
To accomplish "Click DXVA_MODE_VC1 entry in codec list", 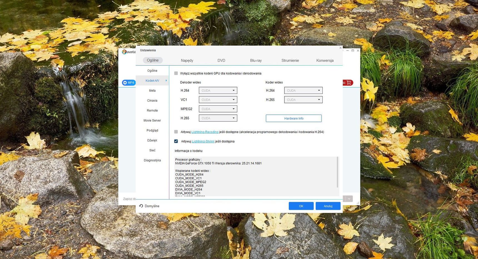I will coord(188,193).
